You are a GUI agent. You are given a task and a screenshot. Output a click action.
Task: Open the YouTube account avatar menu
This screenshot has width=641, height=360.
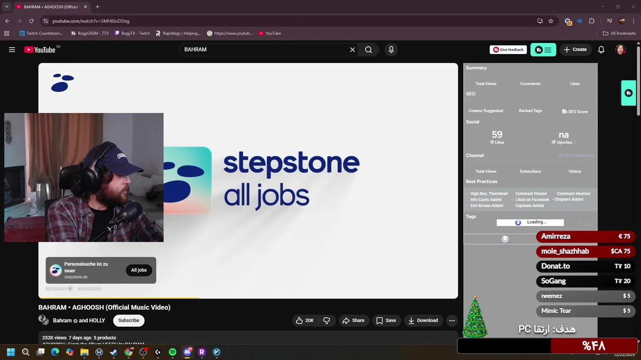point(620,49)
